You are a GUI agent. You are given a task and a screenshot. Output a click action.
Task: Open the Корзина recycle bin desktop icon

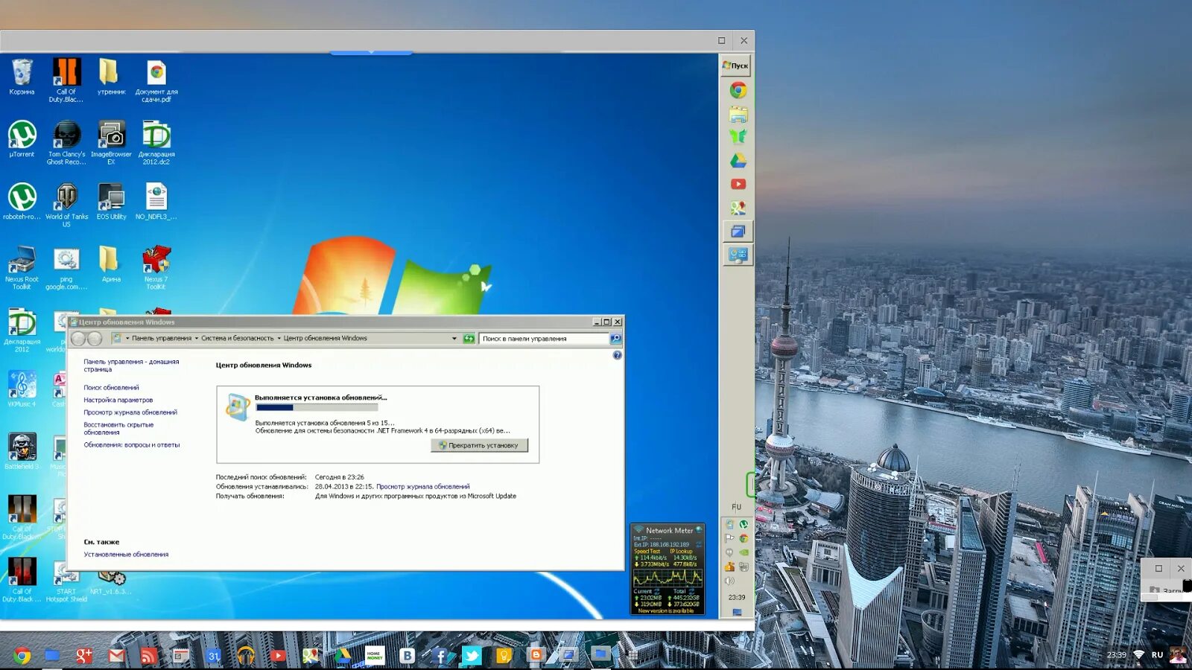22,77
